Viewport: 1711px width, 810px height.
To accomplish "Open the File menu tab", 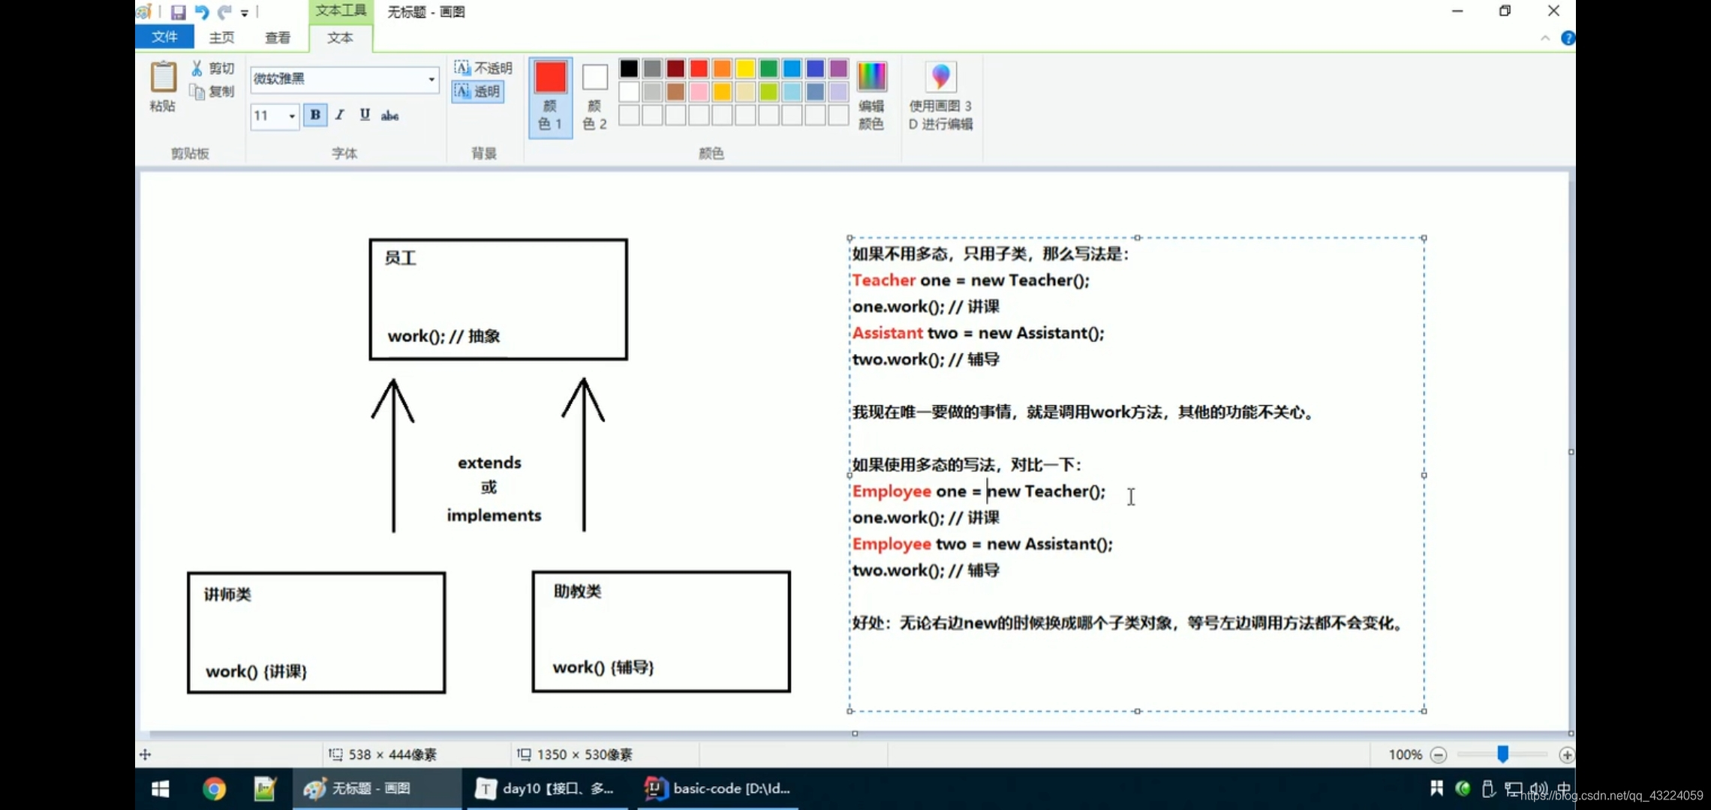I will 164,37.
